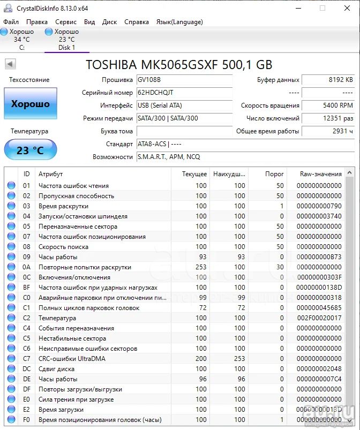Click status icon for attribute 0A
The width and height of the screenshot is (360, 430).
click(x=11, y=267)
